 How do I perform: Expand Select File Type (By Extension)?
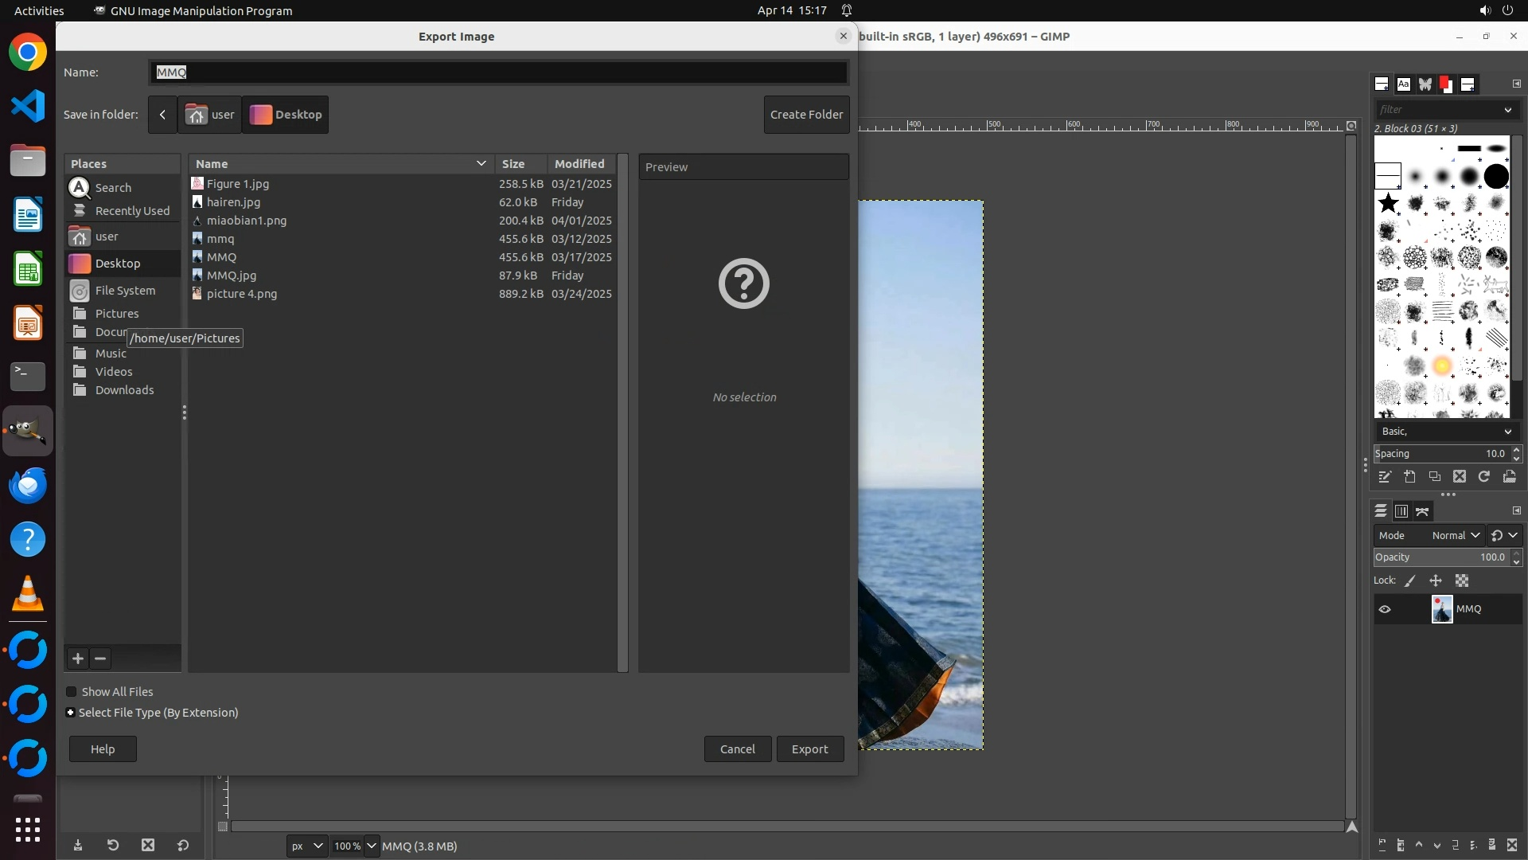[71, 713]
